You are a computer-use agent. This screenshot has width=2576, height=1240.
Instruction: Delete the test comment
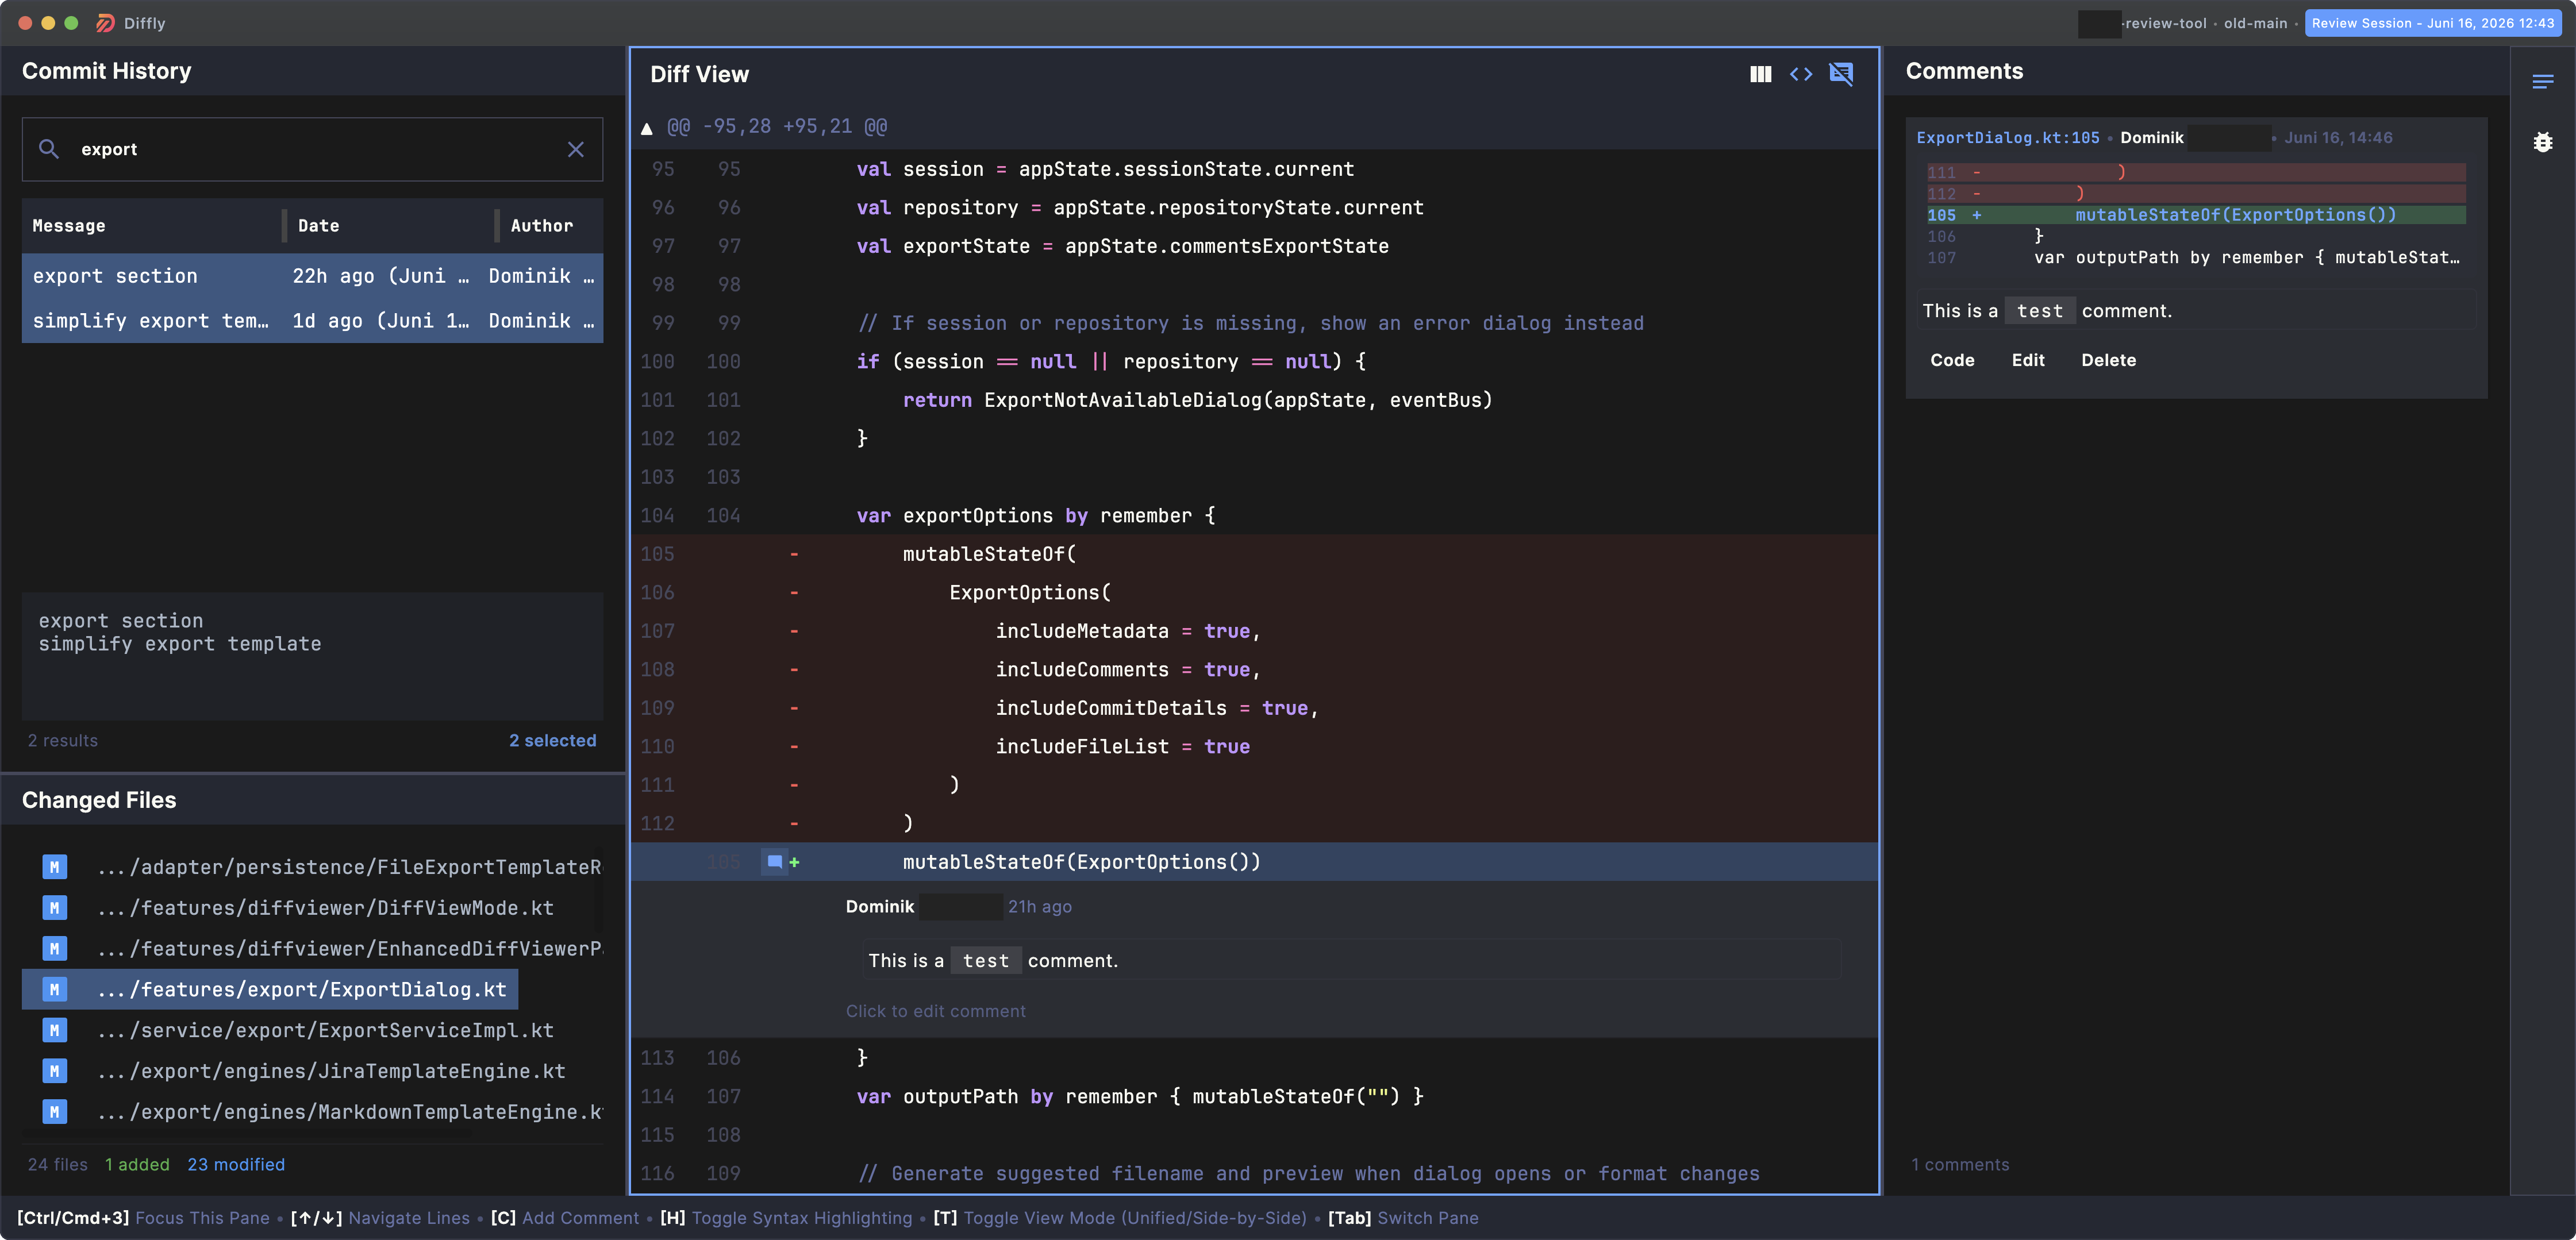point(2108,360)
